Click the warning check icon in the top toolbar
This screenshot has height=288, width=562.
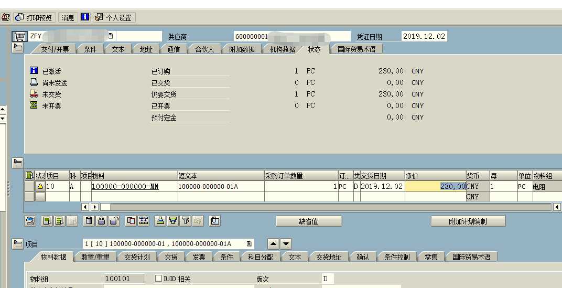[5, 17]
